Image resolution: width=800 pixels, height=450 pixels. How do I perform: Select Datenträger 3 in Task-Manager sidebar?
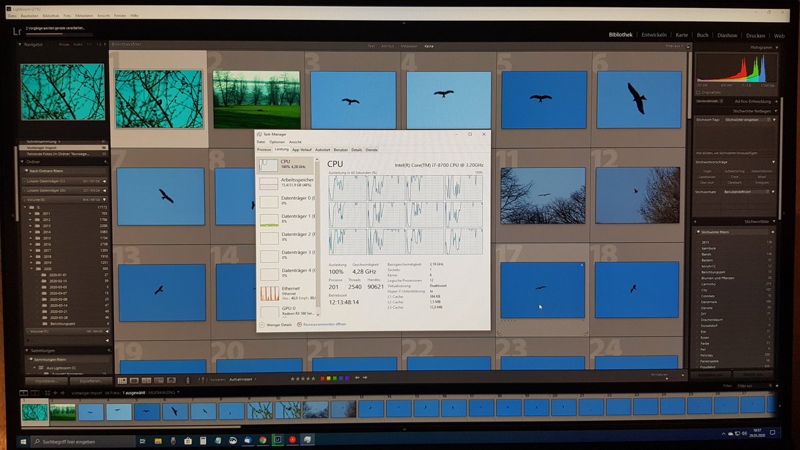click(x=287, y=255)
